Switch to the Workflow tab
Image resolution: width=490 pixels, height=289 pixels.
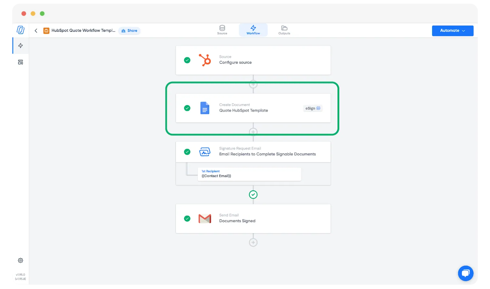tap(253, 30)
